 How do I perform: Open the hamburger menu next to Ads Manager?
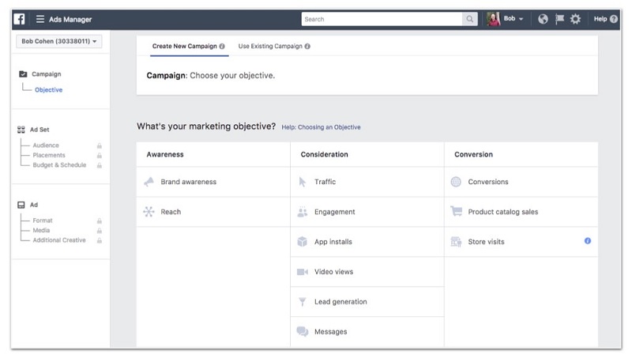(x=40, y=19)
